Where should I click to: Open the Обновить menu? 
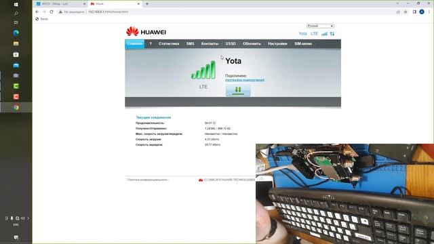(x=252, y=43)
